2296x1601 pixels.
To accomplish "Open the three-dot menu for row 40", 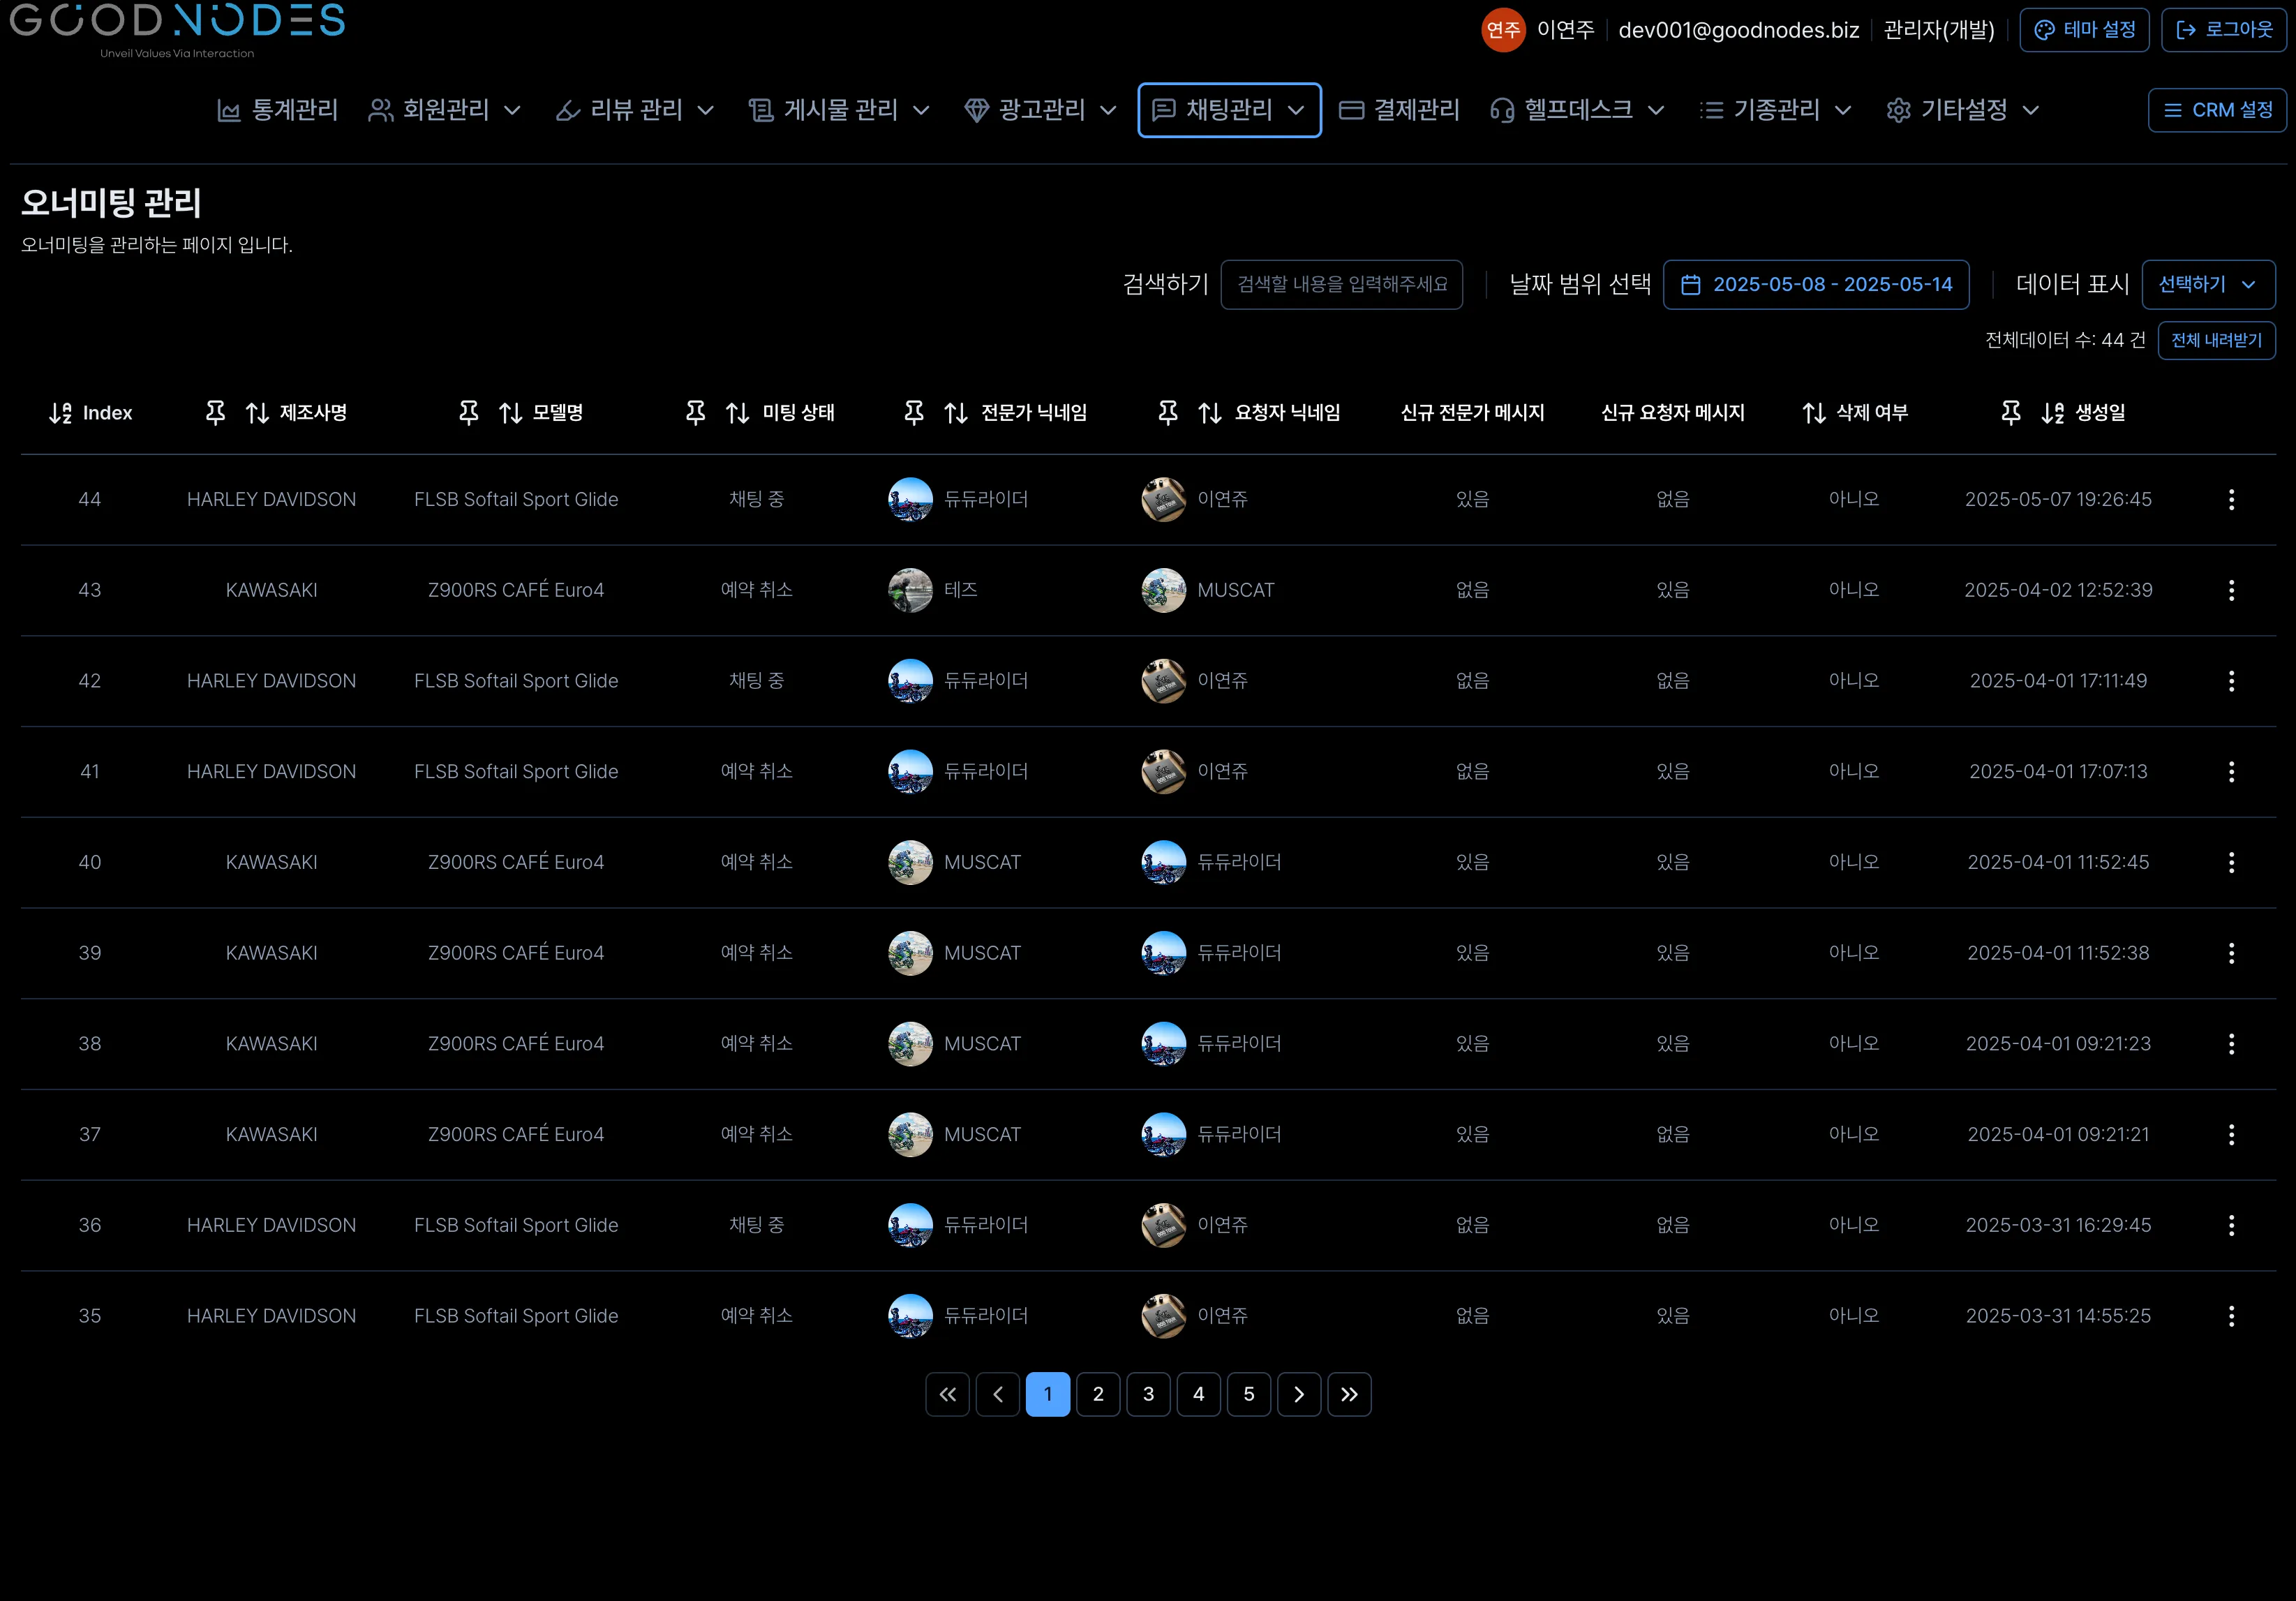I will click(x=2231, y=863).
